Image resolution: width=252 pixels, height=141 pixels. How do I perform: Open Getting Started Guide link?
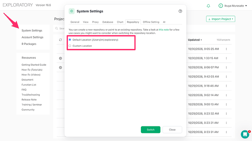point(34,65)
